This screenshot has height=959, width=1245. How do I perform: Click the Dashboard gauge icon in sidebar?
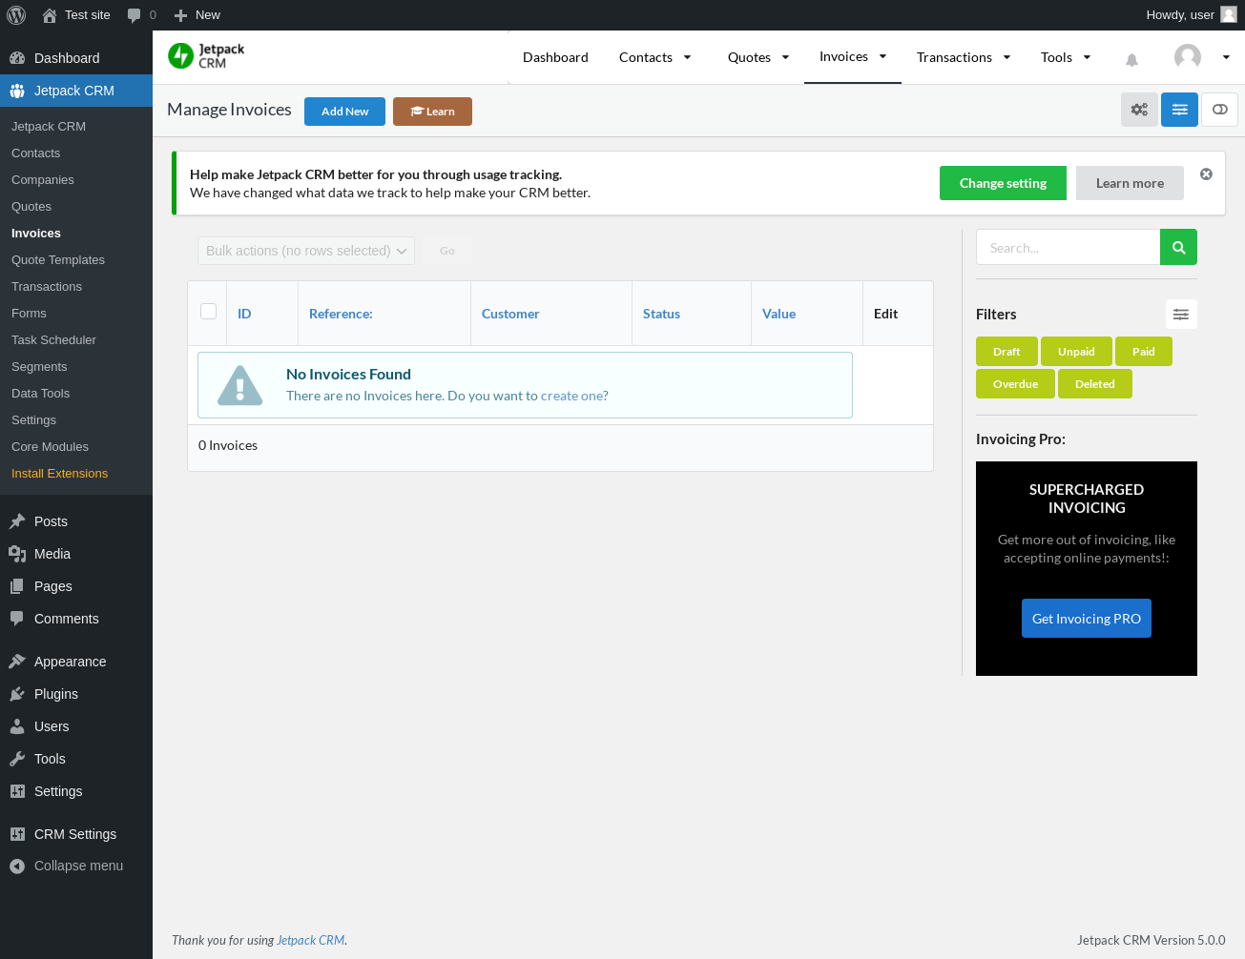tap(17, 58)
